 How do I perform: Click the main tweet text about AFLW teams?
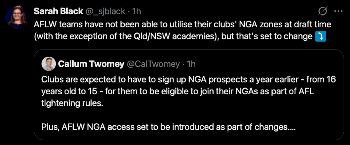[182, 31]
